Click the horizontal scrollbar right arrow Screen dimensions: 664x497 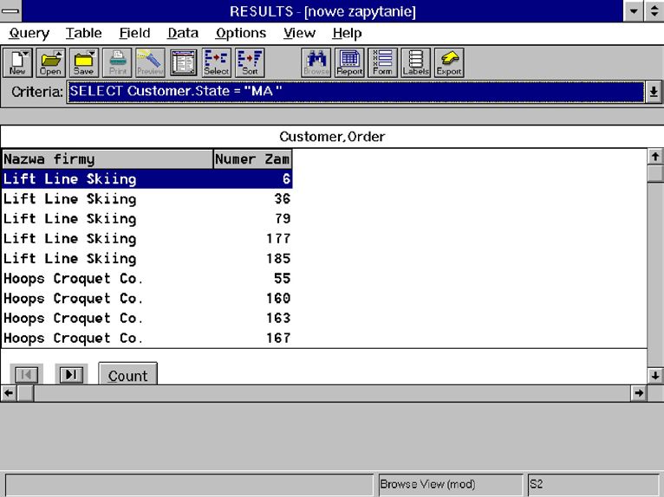pyautogui.click(x=640, y=393)
